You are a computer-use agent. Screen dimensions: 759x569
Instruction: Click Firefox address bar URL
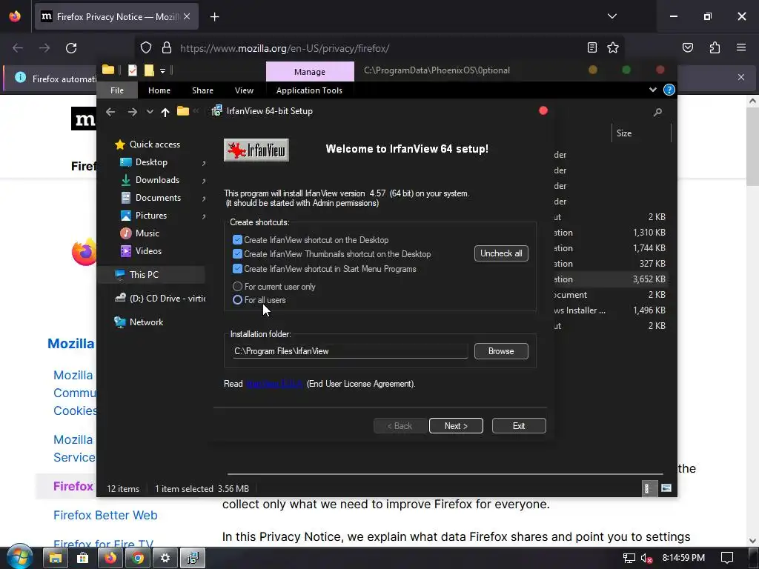point(285,48)
